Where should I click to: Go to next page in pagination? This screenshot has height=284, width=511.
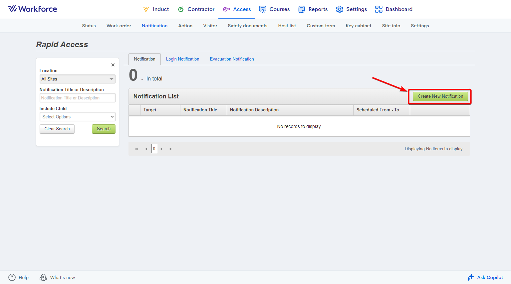(x=162, y=149)
